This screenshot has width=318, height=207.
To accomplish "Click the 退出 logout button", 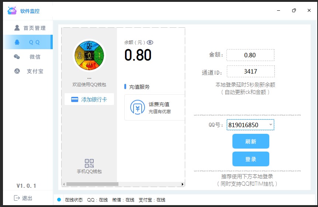I will [23, 198].
